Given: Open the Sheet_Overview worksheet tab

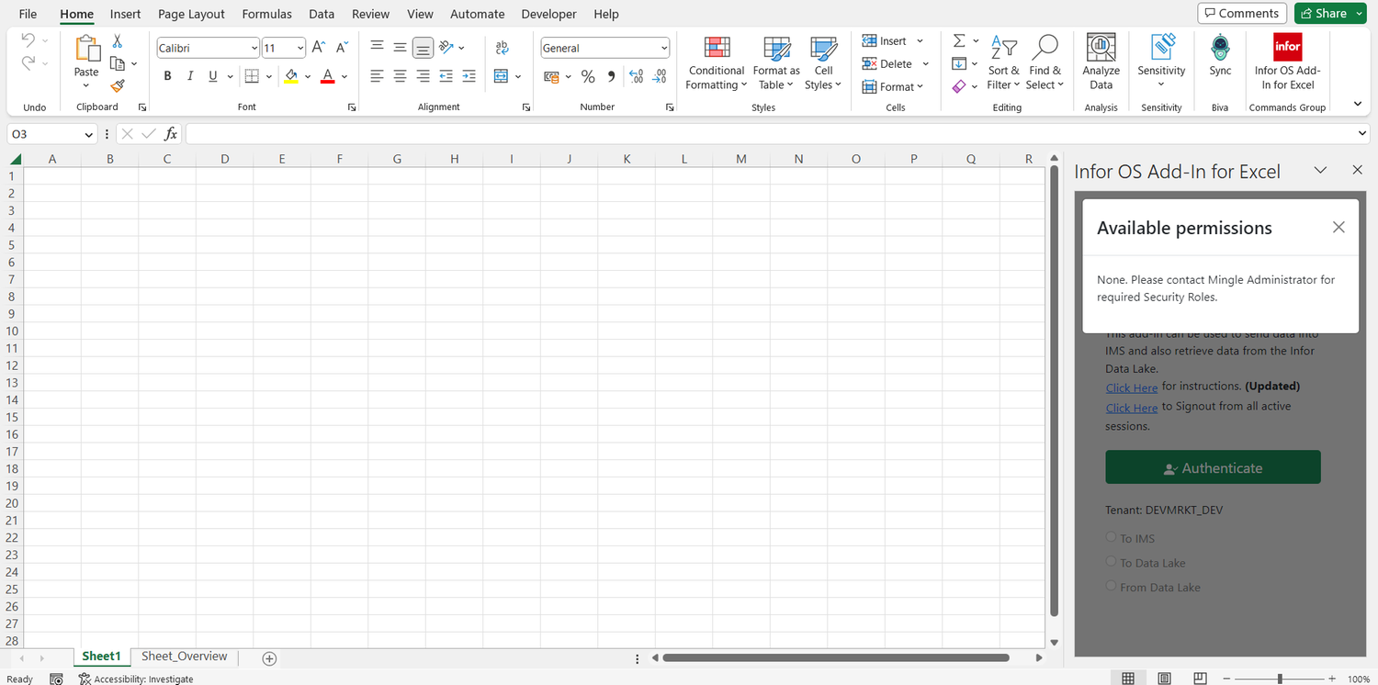Looking at the screenshot, I should click(185, 656).
